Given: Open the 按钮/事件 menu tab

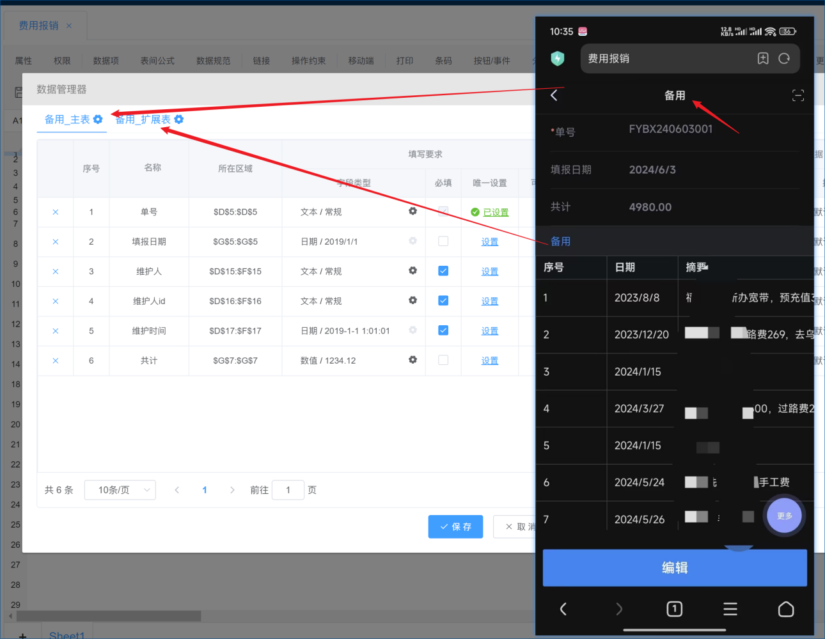Looking at the screenshot, I should coord(492,61).
